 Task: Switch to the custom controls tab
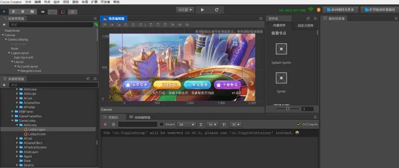305,25
